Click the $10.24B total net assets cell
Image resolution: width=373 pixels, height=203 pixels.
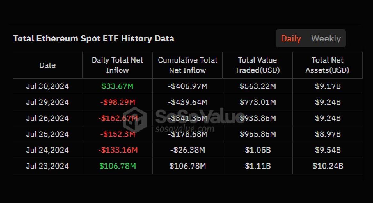(328, 166)
